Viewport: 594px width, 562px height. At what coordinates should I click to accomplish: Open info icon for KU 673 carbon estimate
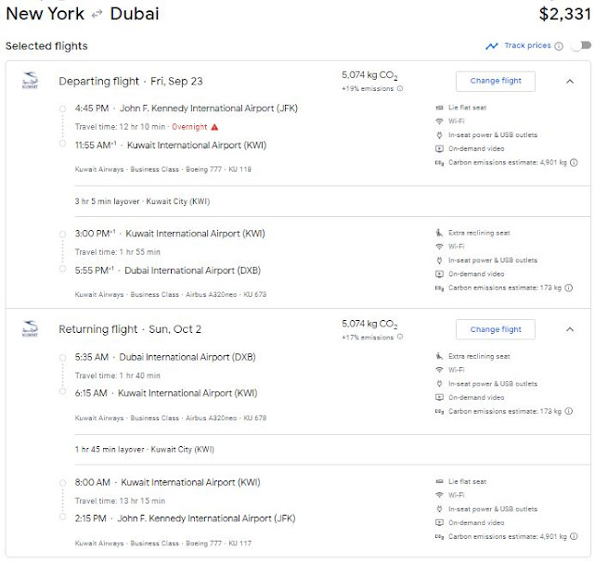coord(569,288)
